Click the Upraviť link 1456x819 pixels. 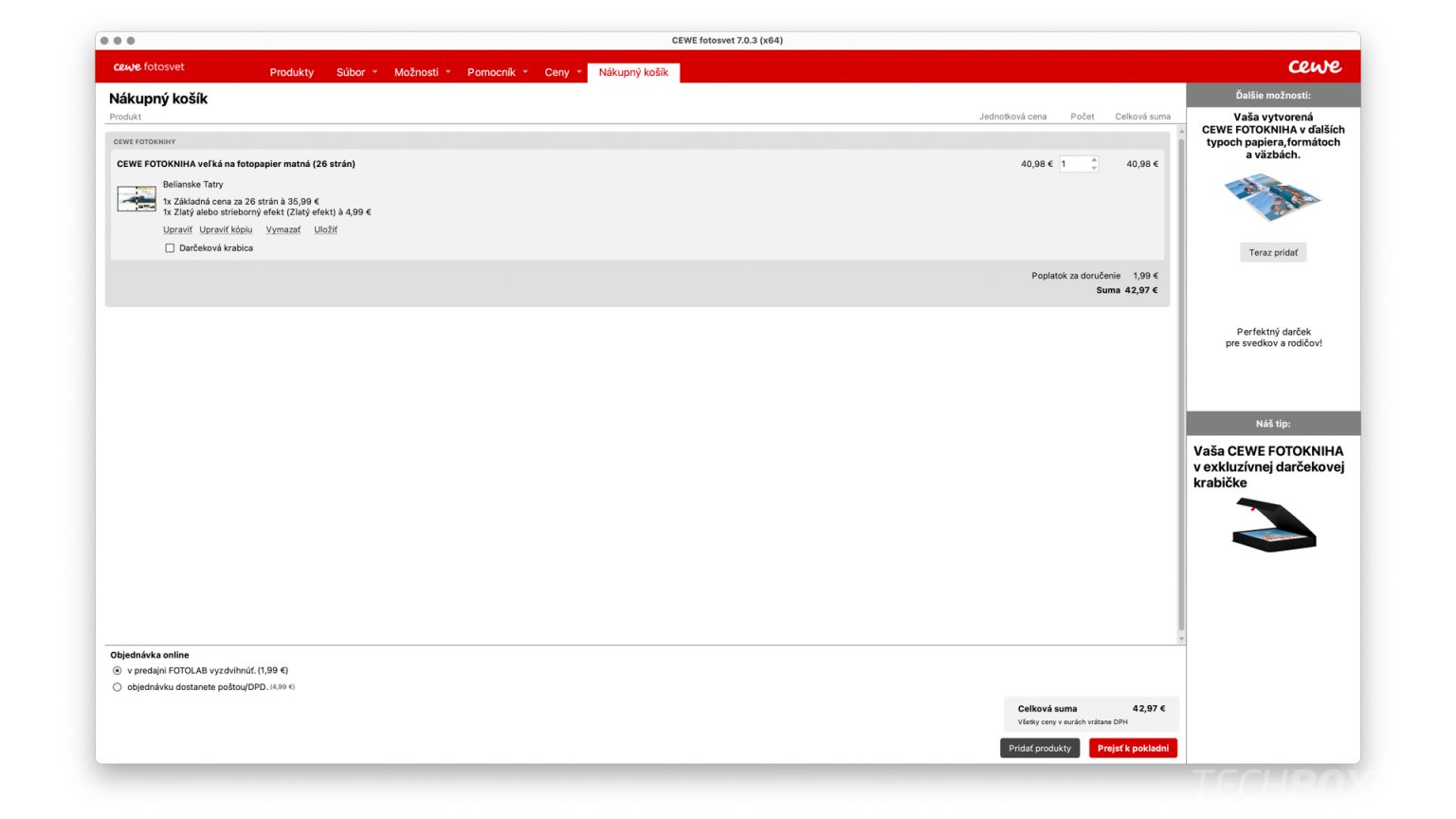point(177,229)
